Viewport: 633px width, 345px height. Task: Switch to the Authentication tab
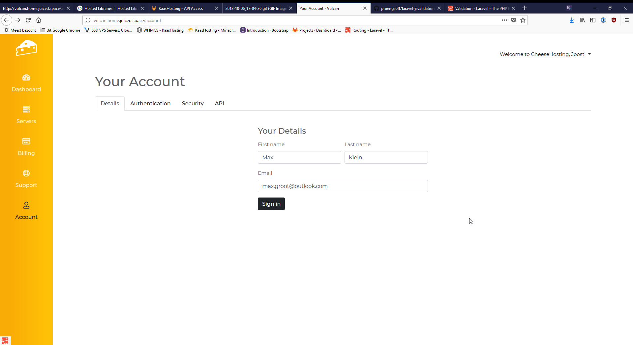150,103
